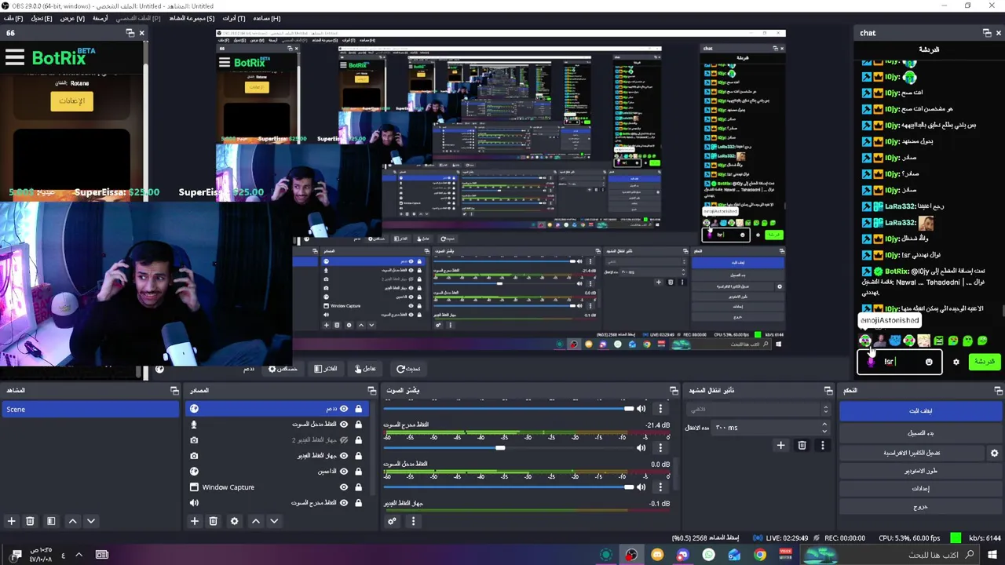This screenshot has width=1005, height=565.
Task: Click Refresh button on source toolbar
Action: 408,369
